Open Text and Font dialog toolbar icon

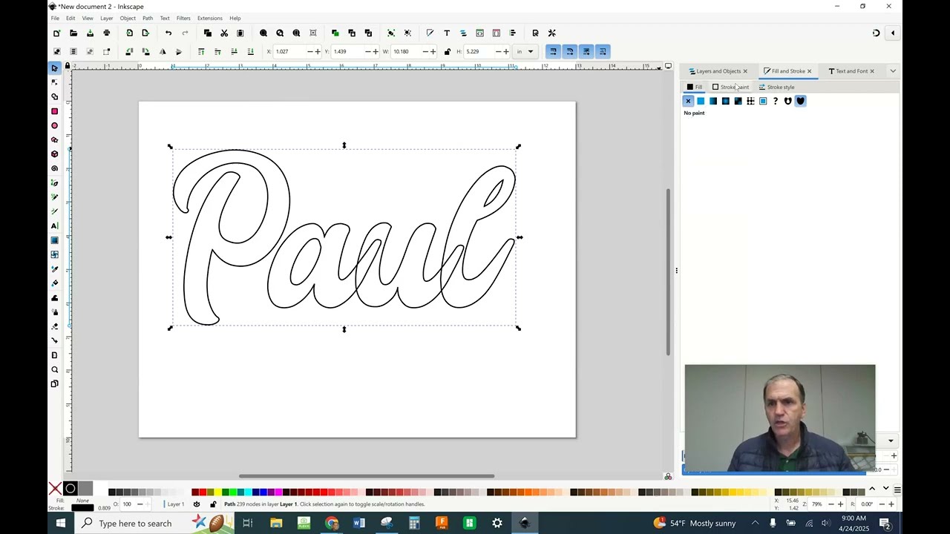(447, 33)
